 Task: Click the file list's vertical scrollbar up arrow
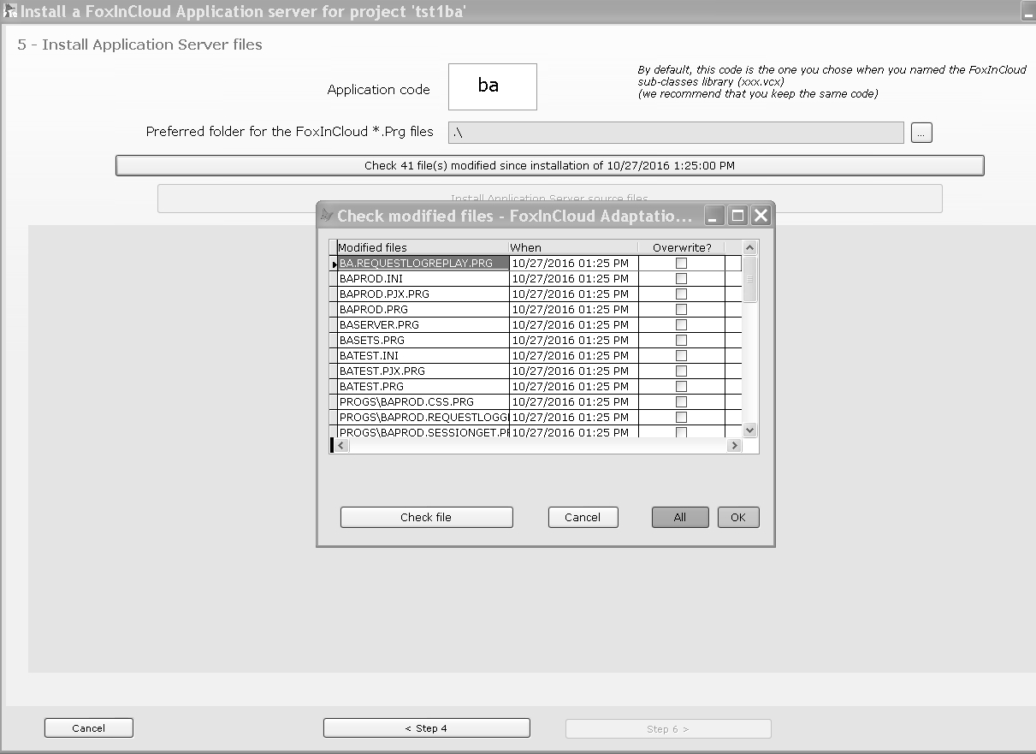click(x=749, y=248)
